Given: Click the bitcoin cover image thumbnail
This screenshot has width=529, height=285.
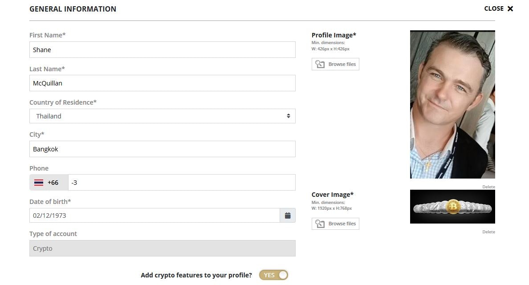Looking at the screenshot, I should click(x=452, y=207).
